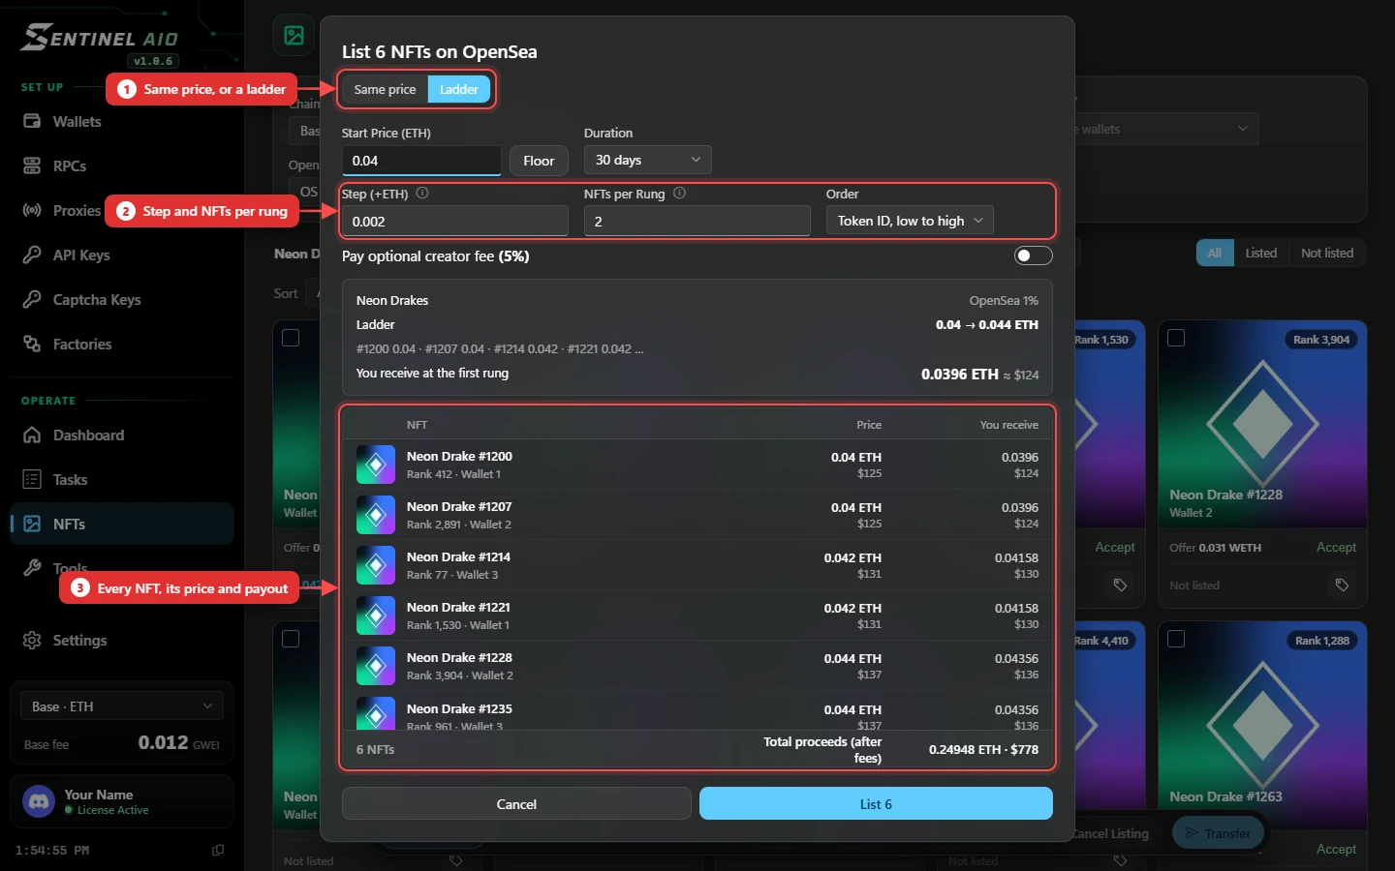Click the total '0.24948 ETH · $778'
1395x871 pixels.
[983, 749]
